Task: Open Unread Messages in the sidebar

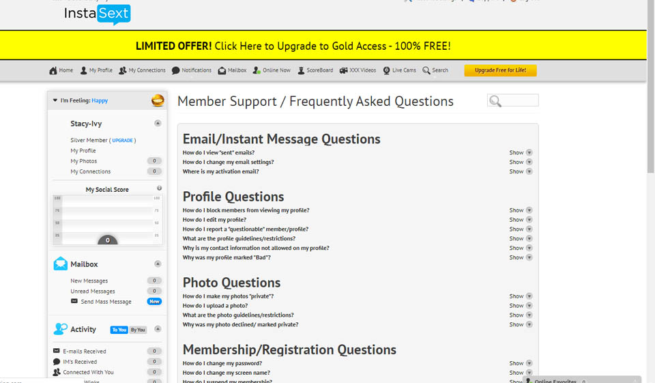Action: click(92, 291)
